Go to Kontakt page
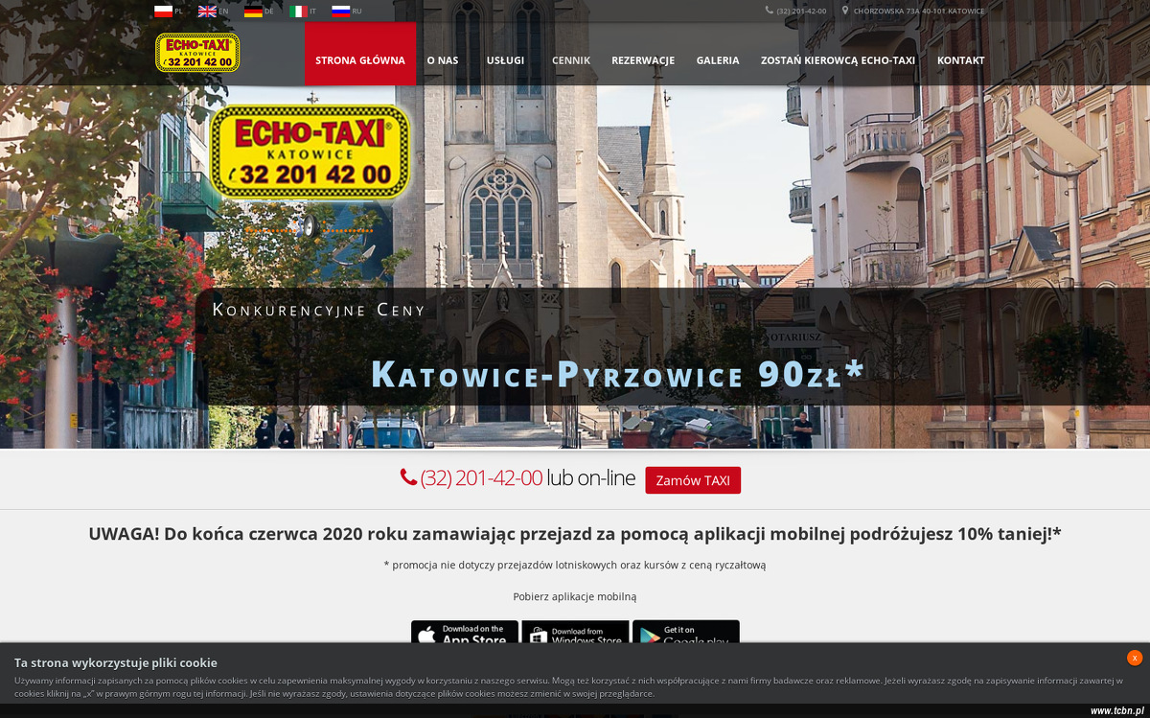 click(961, 60)
